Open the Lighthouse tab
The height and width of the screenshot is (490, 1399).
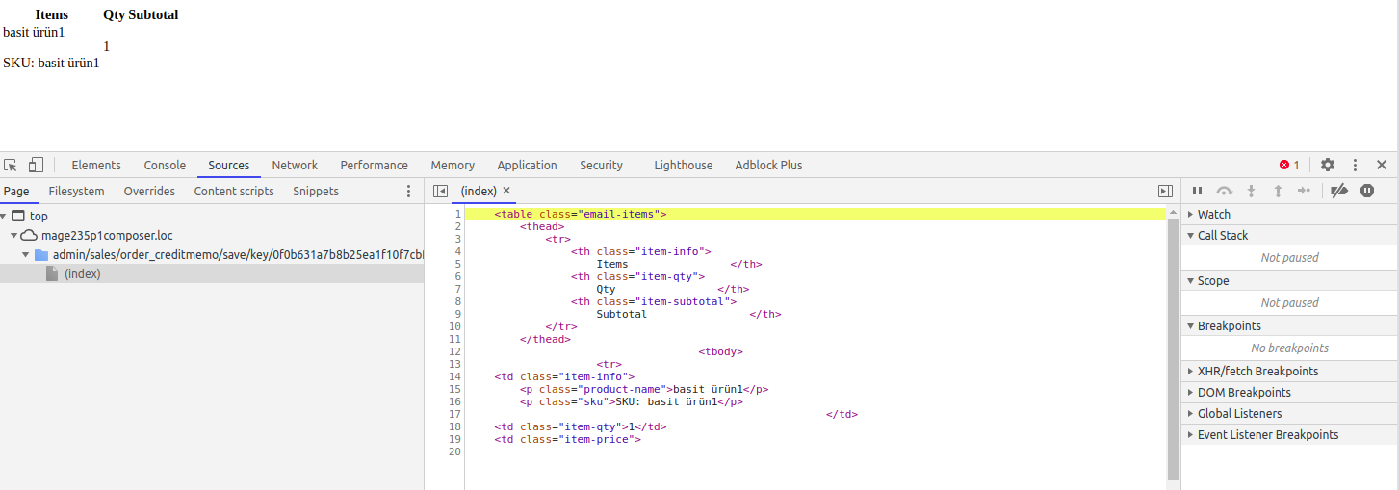coord(684,165)
